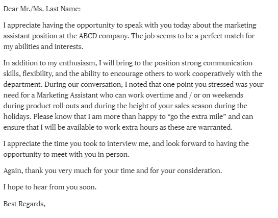Click the closing 'Best Regards,'
This screenshot has height=218, width=278.
coord(24,204)
